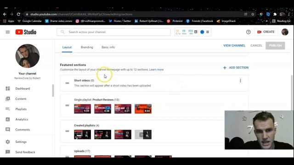Open the Reading list
The image size is (294, 165).
[281, 21]
